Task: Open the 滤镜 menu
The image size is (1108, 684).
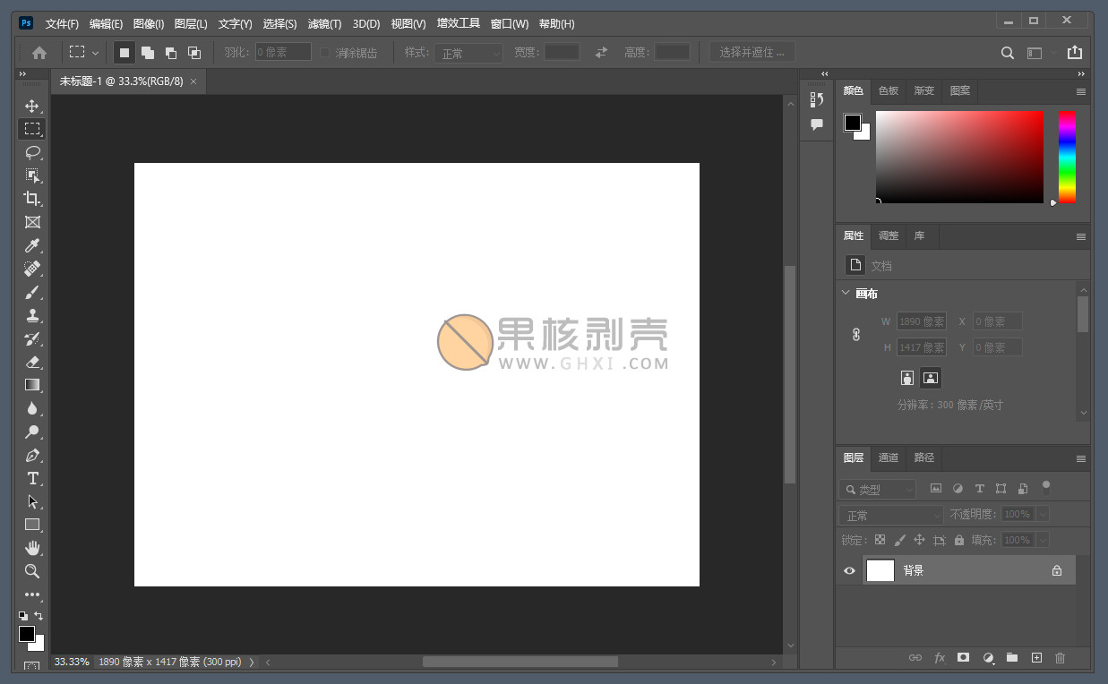Action: click(324, 23)
